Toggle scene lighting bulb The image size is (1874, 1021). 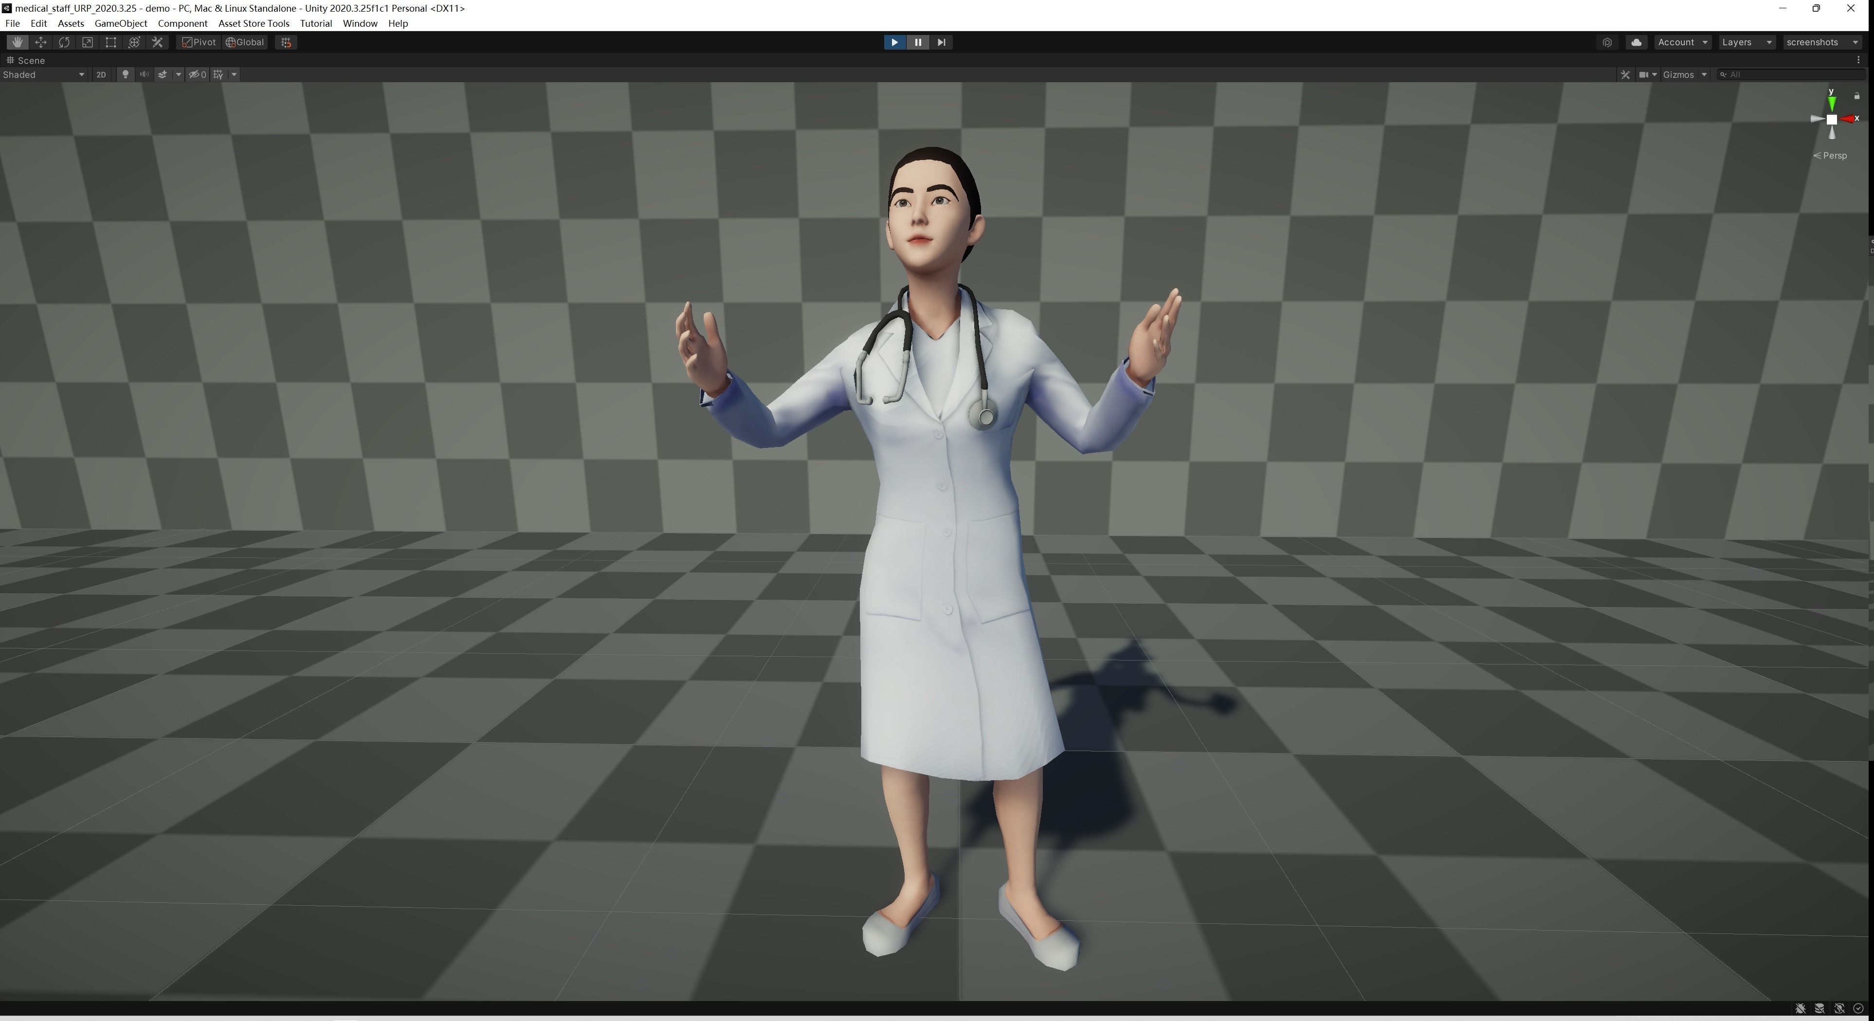point(125,74)
